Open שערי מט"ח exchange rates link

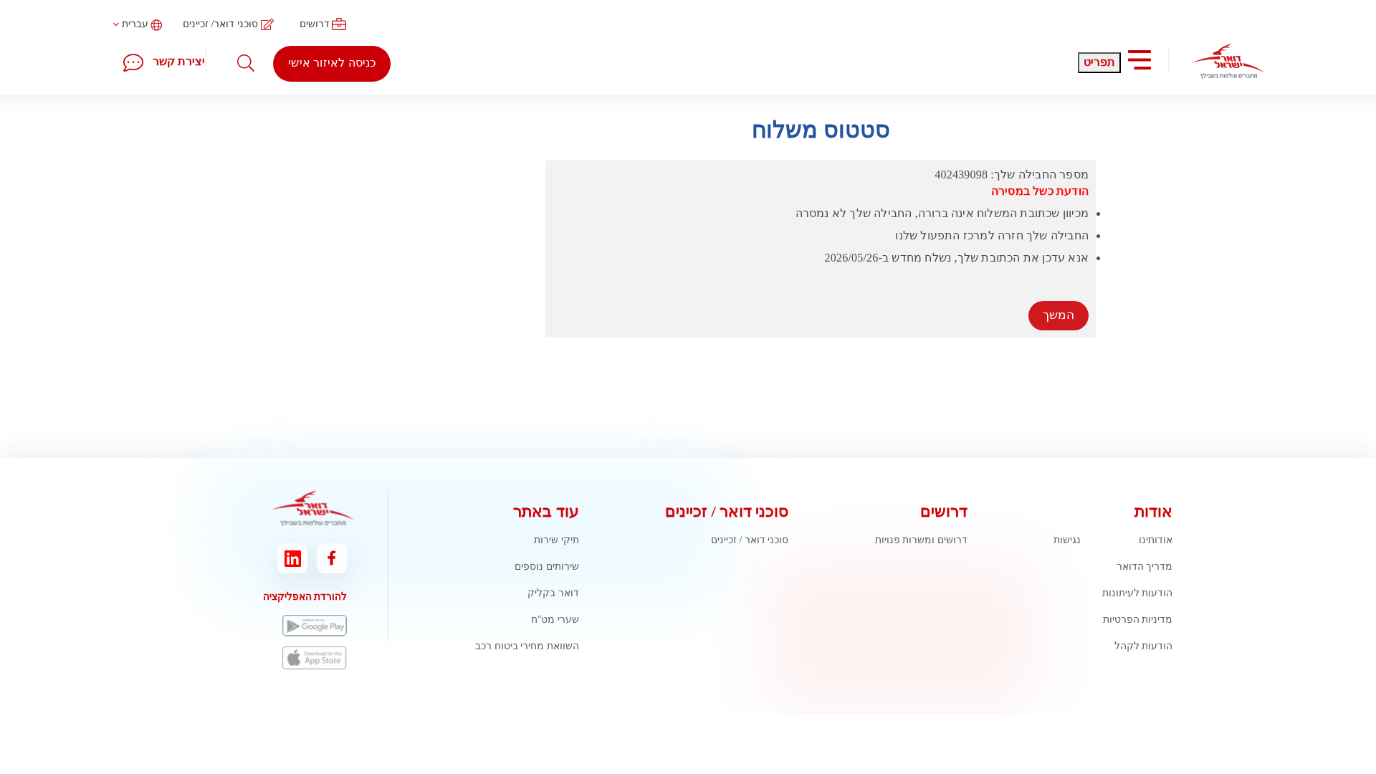(555, 620)
